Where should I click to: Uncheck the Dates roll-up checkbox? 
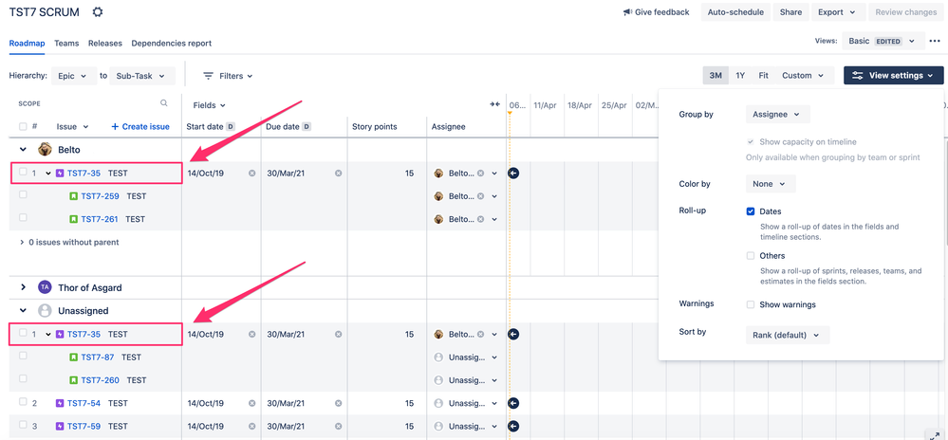tap(751, 211)
